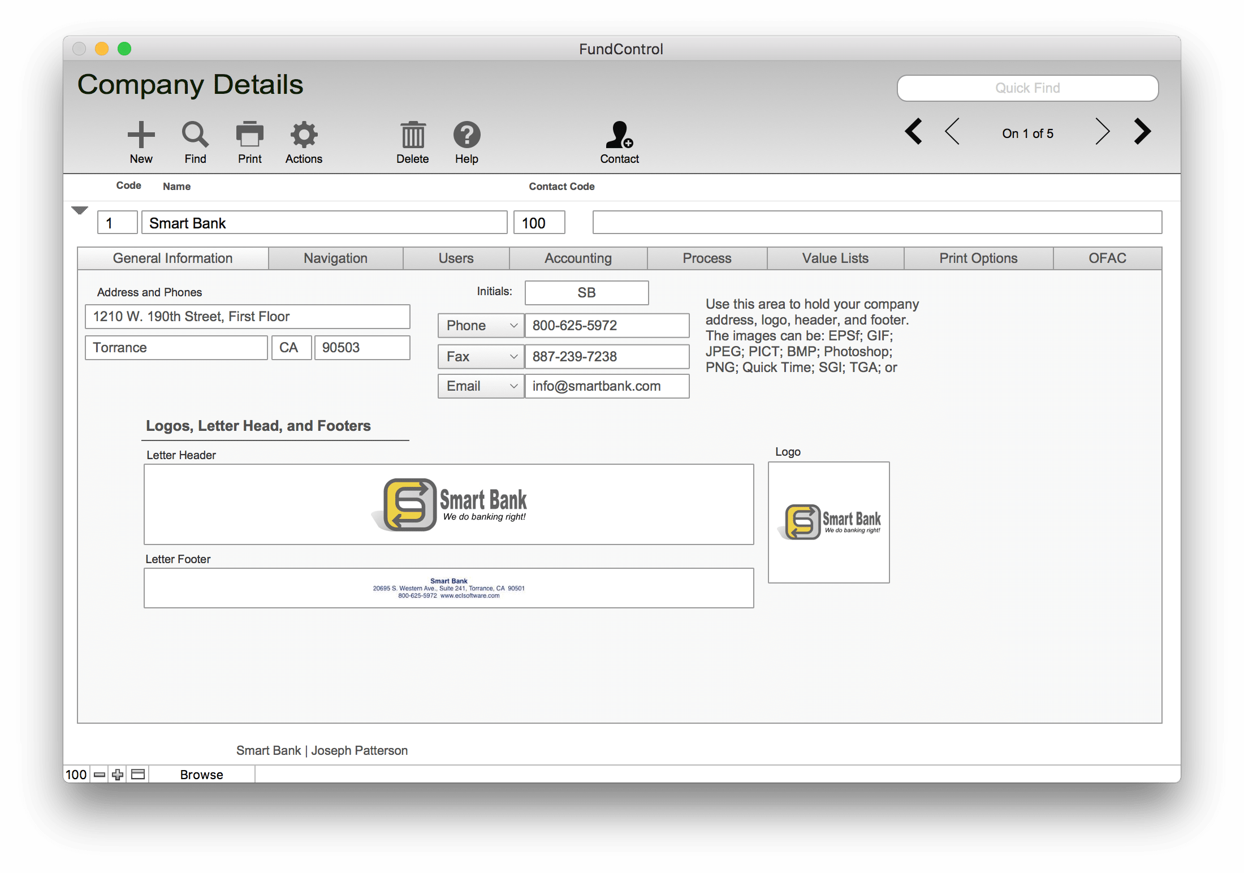Click previous record navigation arrow
1244x873 pixels.
pyautogui.click(x=950, y=132)
